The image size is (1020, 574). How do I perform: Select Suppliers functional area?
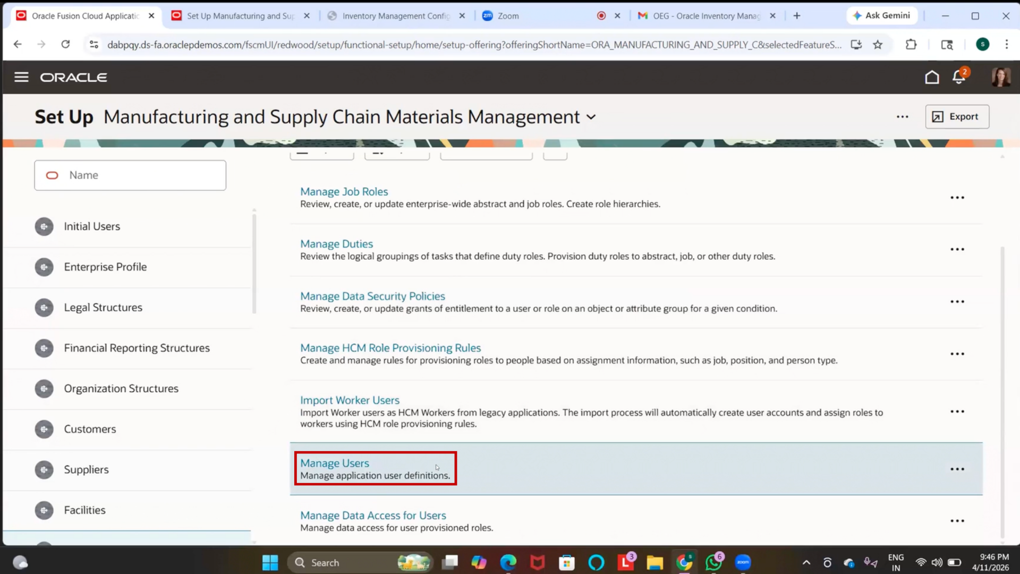(x=86, y=470)
